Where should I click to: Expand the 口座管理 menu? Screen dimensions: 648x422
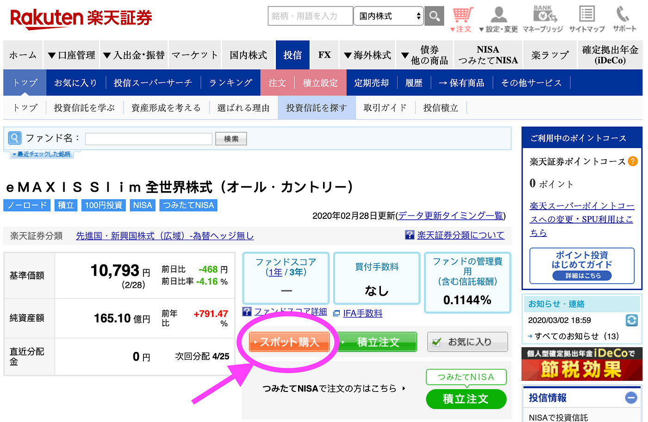pyautogui.click(x=72, y=55)
